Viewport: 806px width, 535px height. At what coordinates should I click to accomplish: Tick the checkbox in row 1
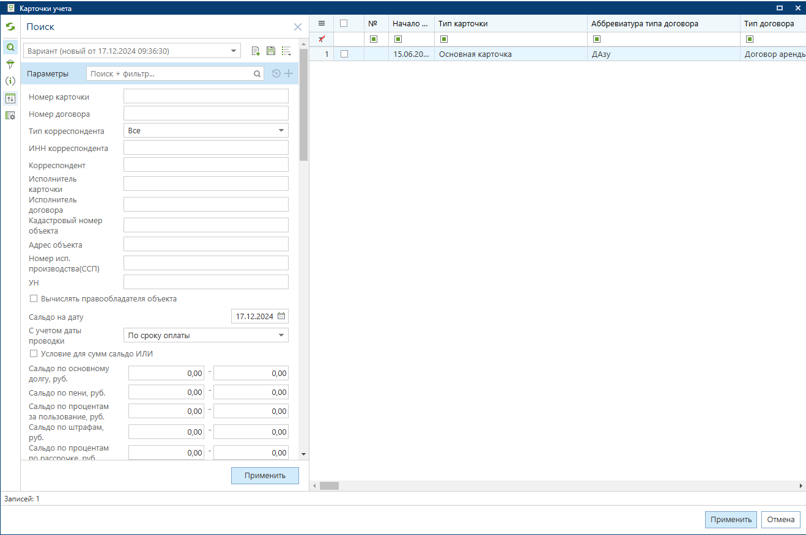coord(344,54)
